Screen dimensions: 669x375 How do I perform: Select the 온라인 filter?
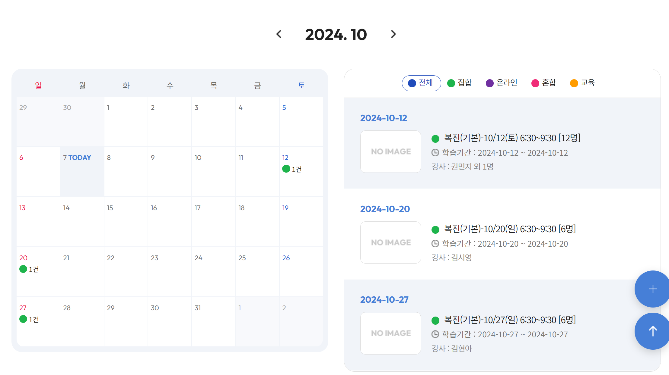(502, 83)
